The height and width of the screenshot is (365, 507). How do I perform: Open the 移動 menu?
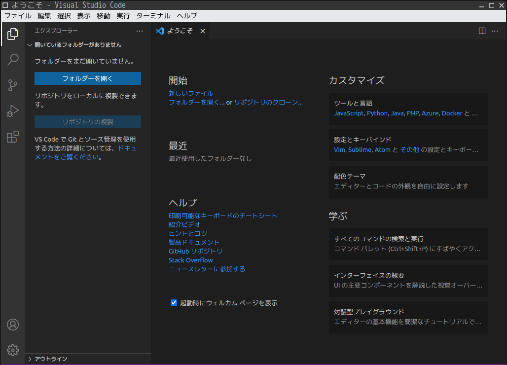[104, 16]
